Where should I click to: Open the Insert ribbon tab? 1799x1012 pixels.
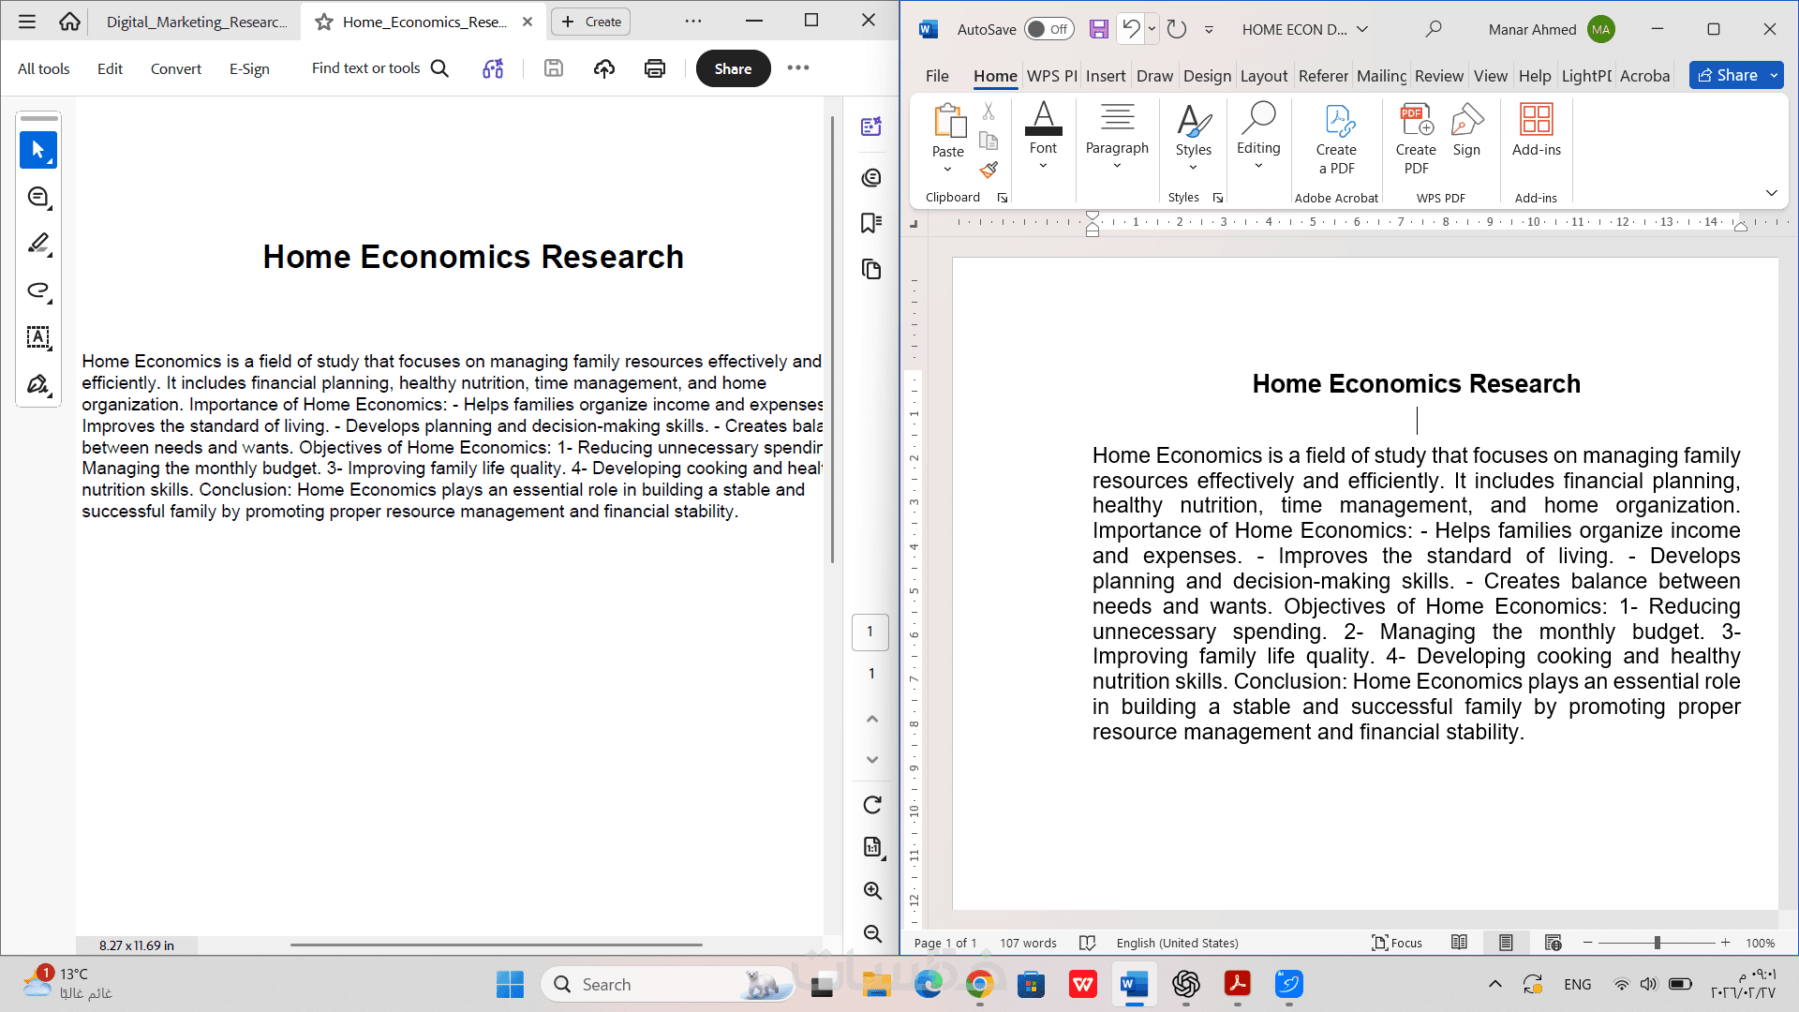click(1106, 76)
